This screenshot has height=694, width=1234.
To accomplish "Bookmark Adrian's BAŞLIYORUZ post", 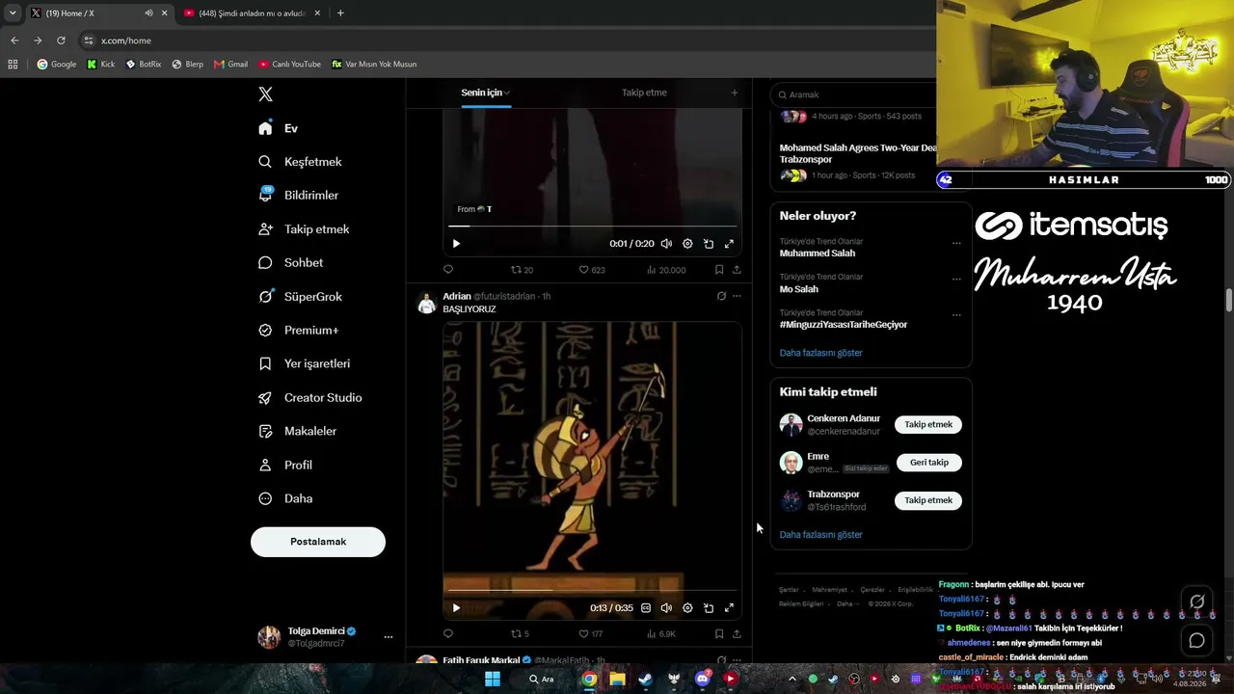I will point(719,633).
